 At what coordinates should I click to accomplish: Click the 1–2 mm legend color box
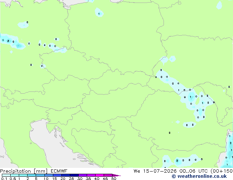click(x=23, y=175)
